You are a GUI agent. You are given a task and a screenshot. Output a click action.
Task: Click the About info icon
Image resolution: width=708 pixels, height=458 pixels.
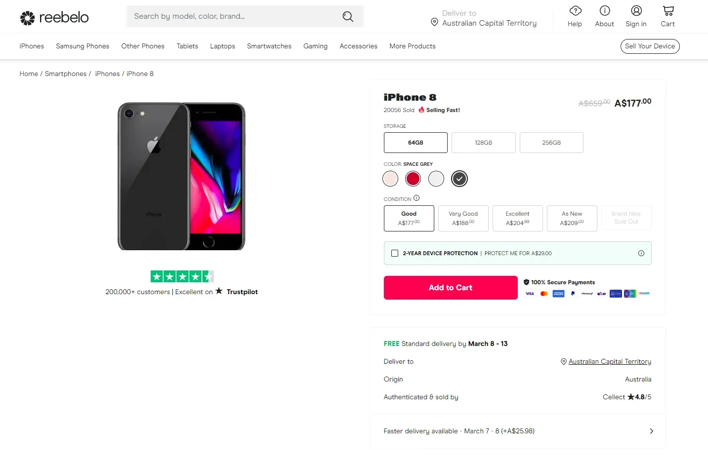click(x=604, y=10)
